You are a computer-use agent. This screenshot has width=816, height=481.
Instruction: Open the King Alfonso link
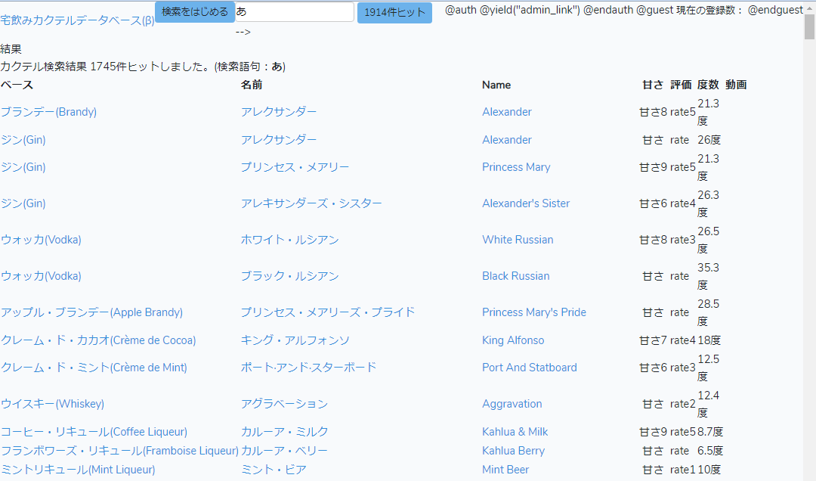(512, 340)
